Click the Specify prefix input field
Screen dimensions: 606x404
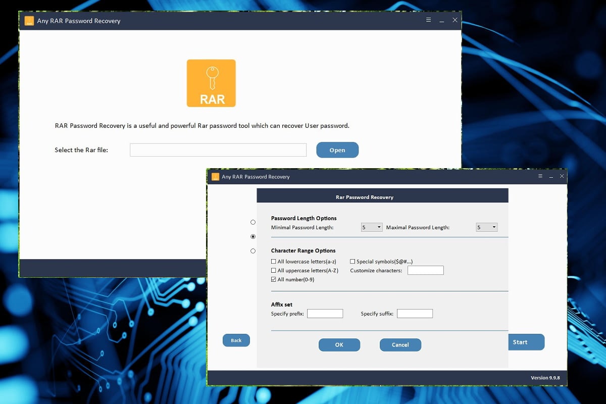click(325, 314)
